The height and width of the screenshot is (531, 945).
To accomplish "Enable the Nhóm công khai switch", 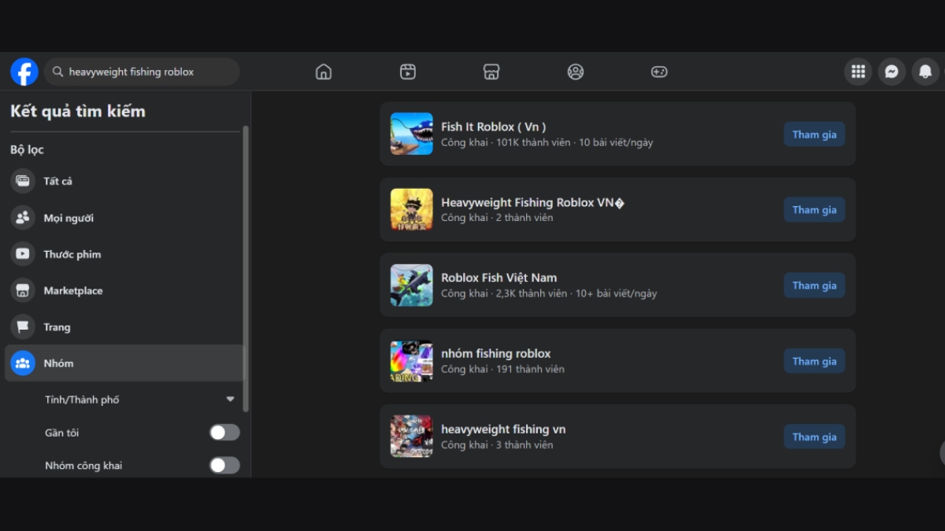I will point(224,466).
